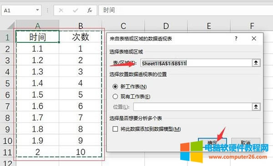This screenshot has width=273, height=166.
Task: Open Insert Function via the fx icon
Action: pyautogui.click(x=90, y=10)
